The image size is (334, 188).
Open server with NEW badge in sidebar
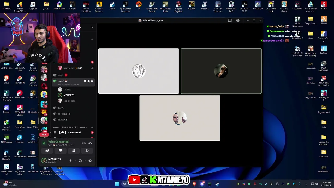[44, 131]
